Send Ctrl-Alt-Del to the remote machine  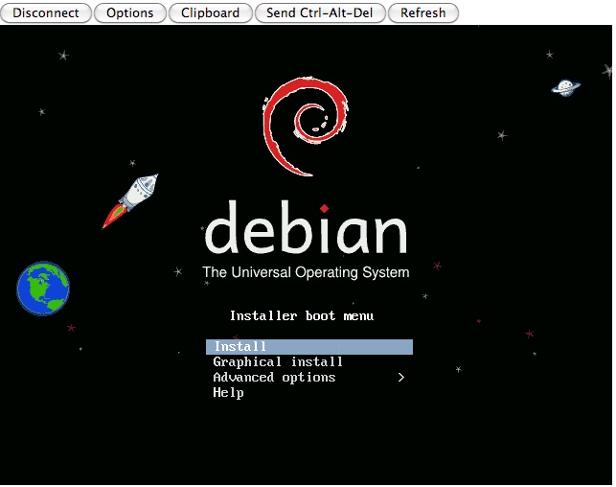(x=320, y=13)
